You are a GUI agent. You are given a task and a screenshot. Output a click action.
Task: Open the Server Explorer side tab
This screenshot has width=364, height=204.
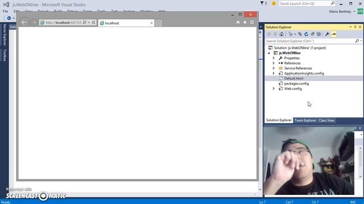(x=5, y=35)
